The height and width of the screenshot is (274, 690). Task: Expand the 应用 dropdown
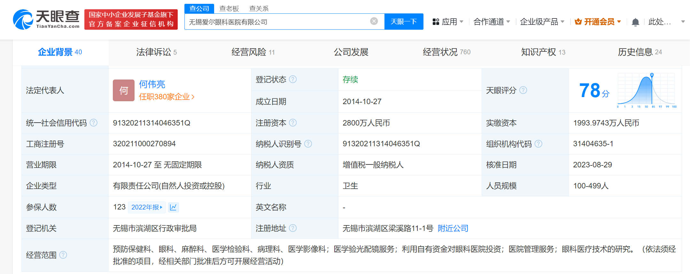tap(461, 22)
